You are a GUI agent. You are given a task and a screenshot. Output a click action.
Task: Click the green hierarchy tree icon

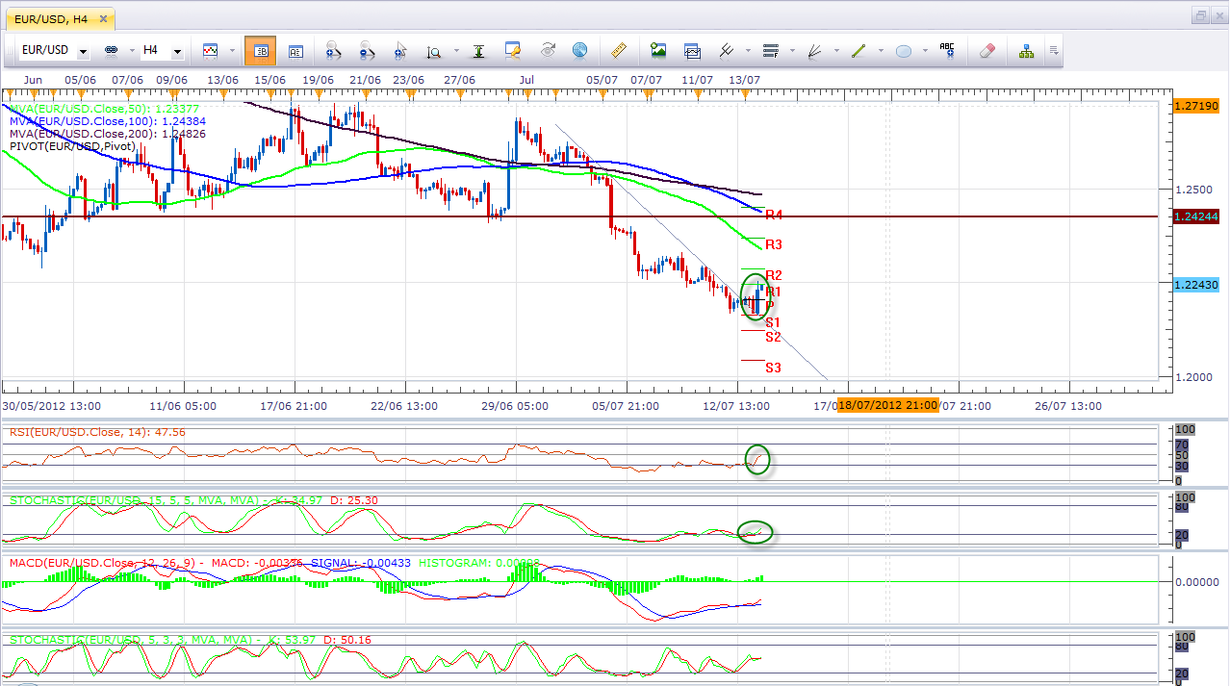click(1026, 50)
